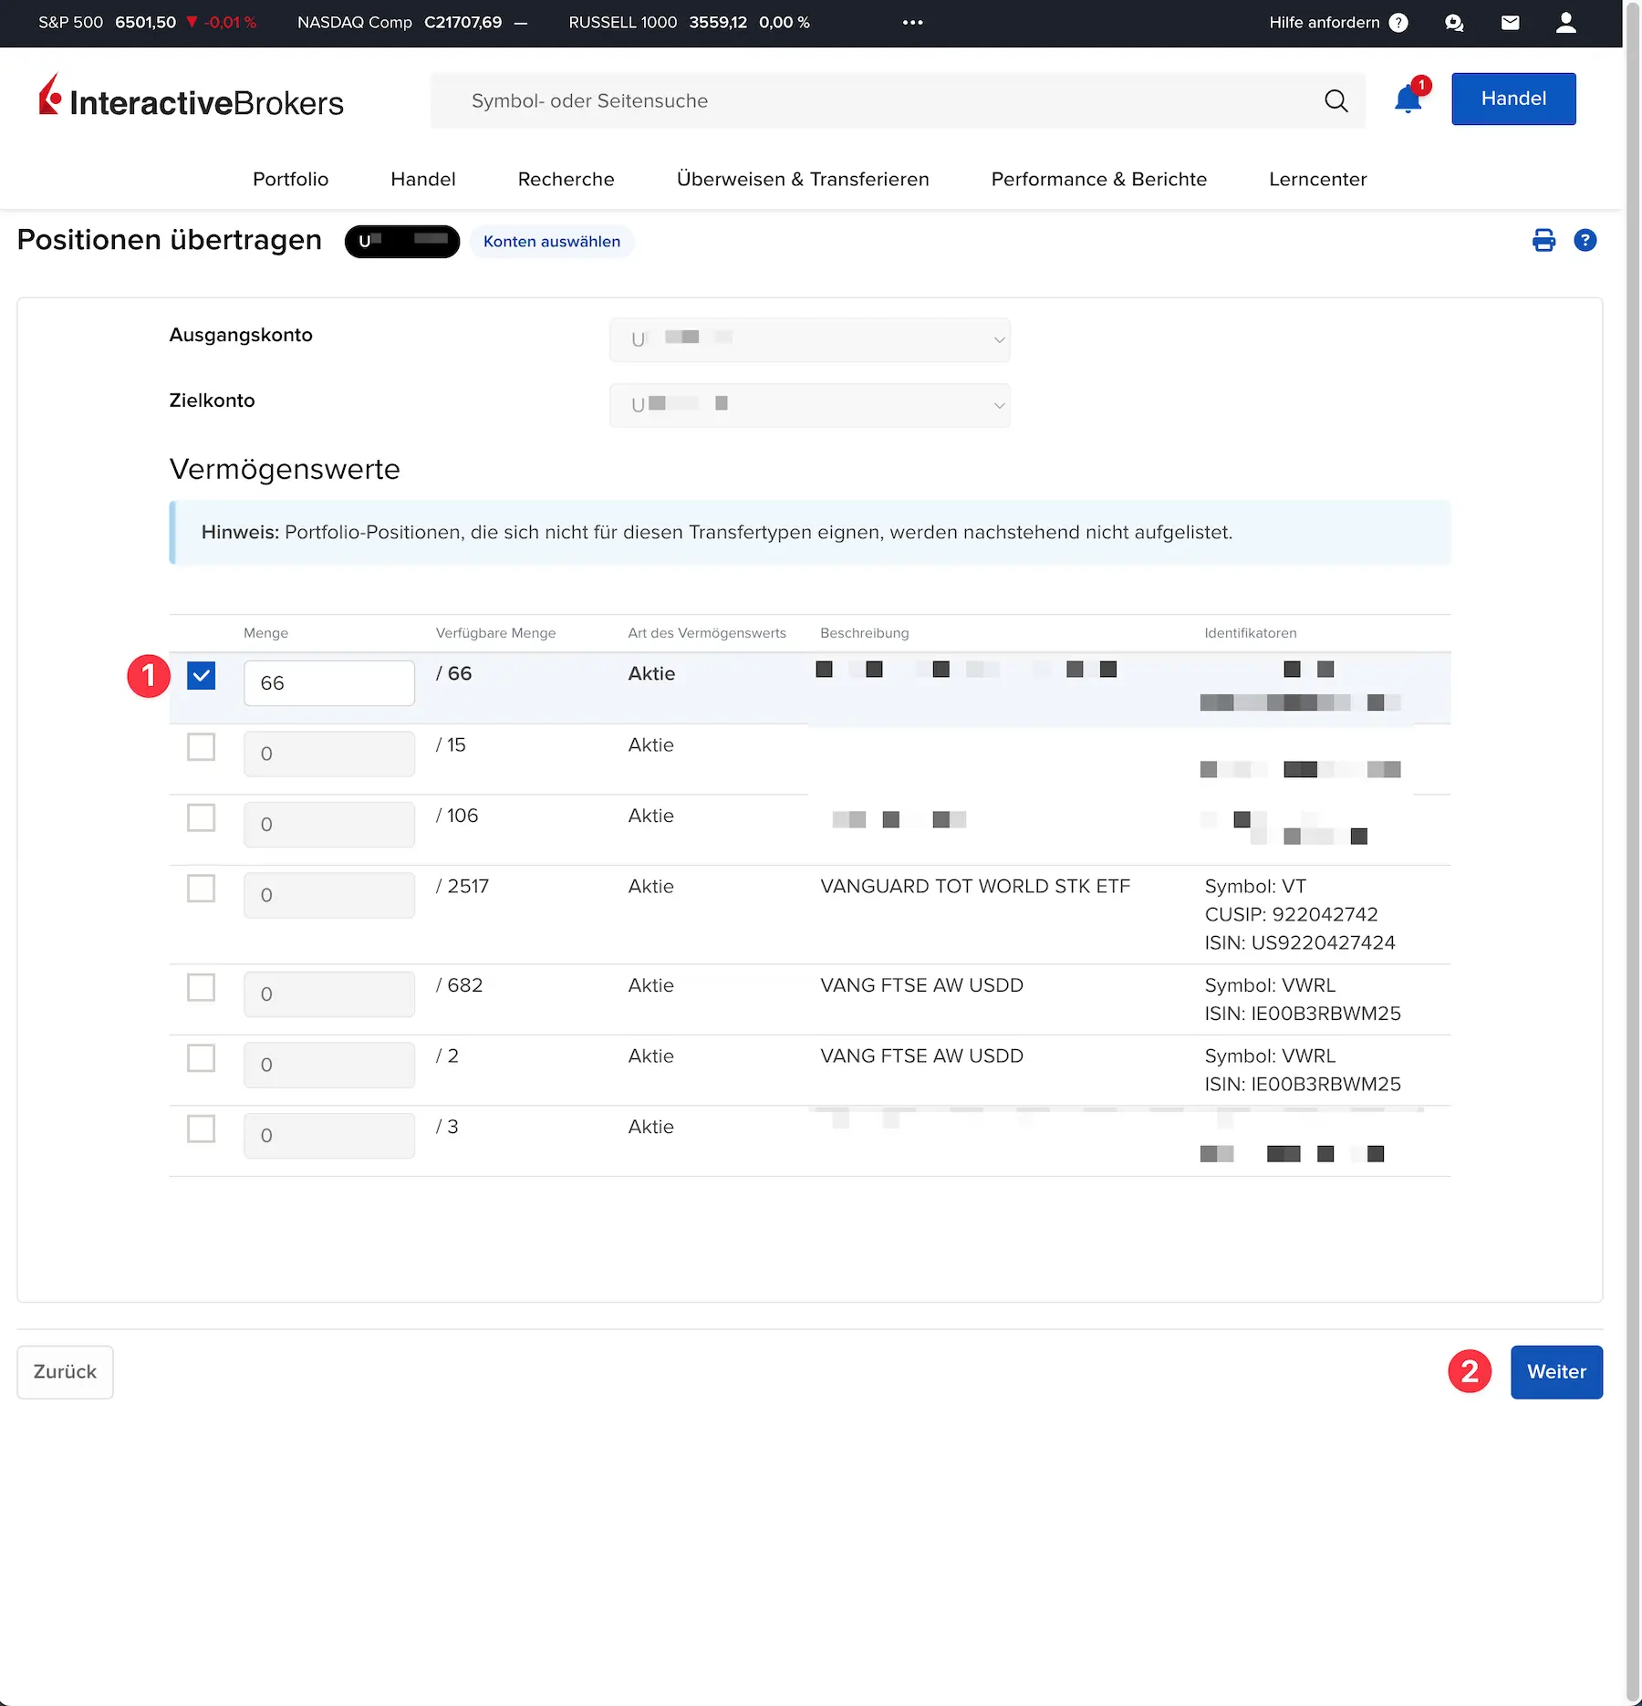Screen dimensions: 1642x1706
Task: Uncheck the checkbox for the 66-share row
Action: click(201, 676)
